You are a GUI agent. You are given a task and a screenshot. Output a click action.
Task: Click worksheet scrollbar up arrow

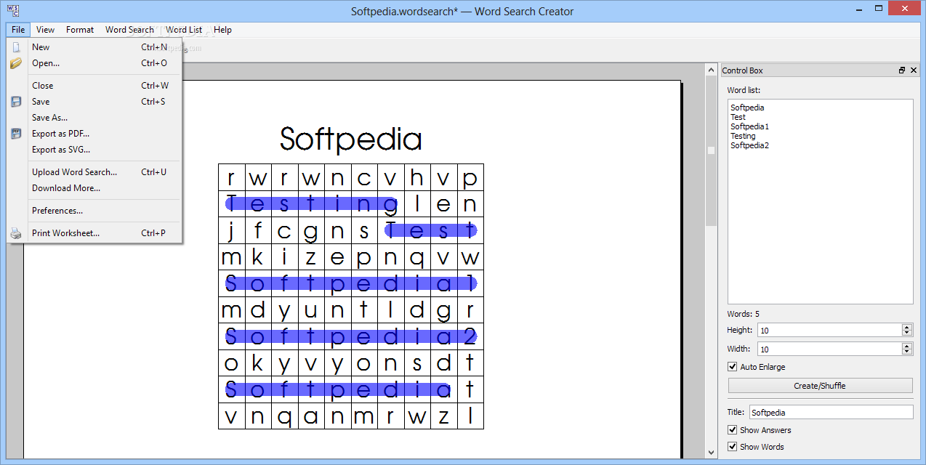711,70
